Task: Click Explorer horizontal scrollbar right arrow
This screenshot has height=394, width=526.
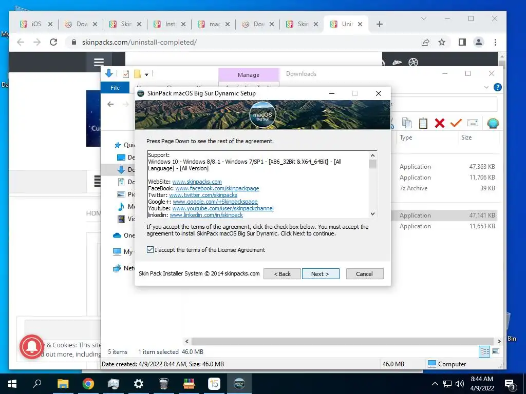Action: click(x=499, y=341)
